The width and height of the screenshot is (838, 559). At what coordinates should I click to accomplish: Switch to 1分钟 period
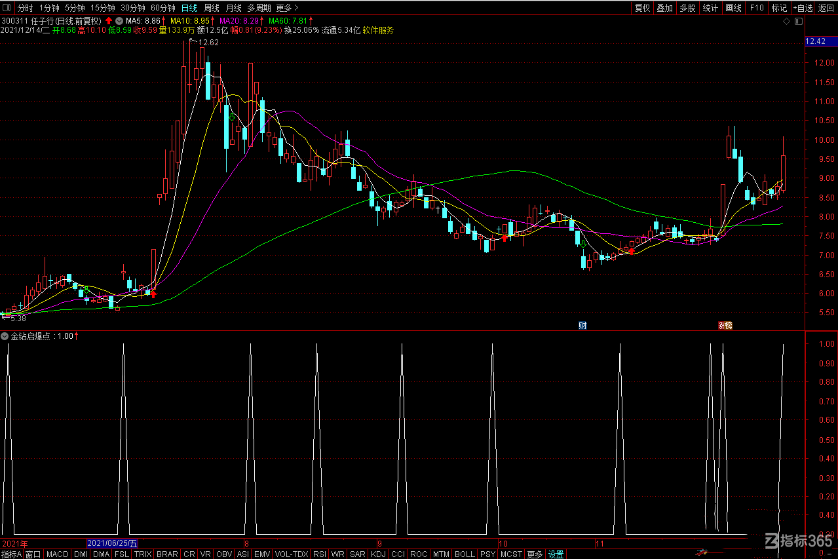tap(49, 8)
